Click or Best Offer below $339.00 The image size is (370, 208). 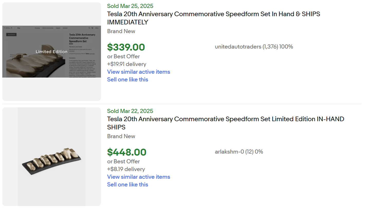(123, 56)
